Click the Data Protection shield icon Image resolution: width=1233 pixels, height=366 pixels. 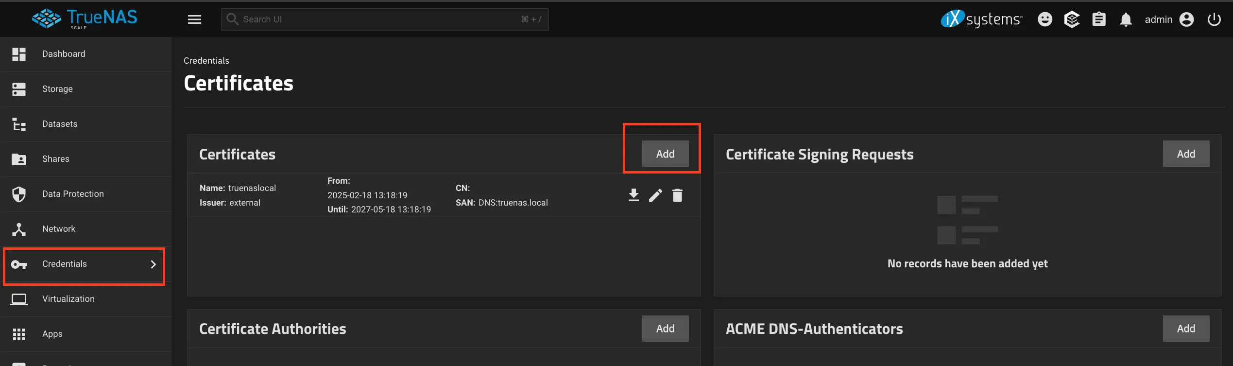pyautogui.click(x=19, y=194)
